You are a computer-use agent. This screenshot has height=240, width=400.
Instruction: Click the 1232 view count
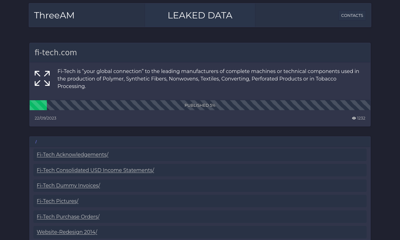(x=361, y=118)
